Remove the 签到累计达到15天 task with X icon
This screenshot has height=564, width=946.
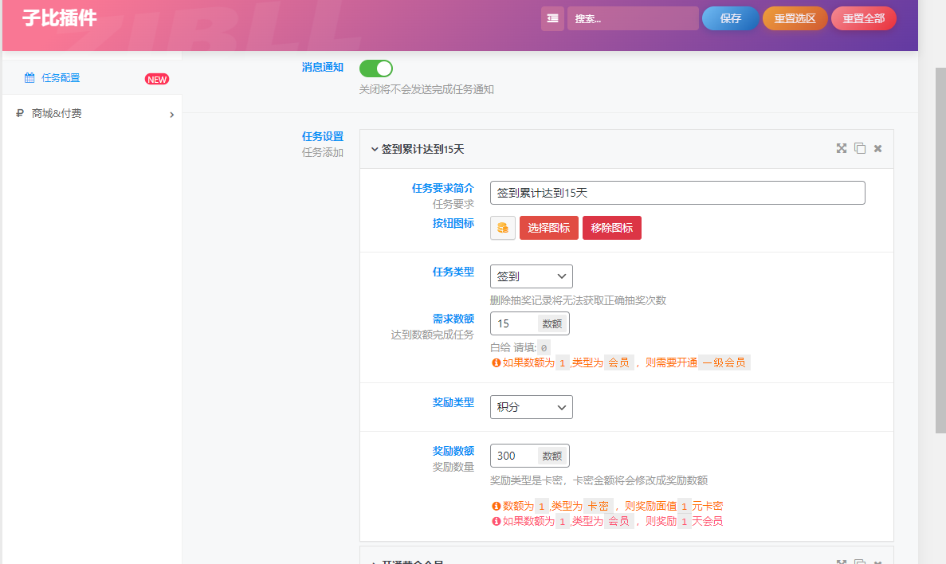[877, 148]
